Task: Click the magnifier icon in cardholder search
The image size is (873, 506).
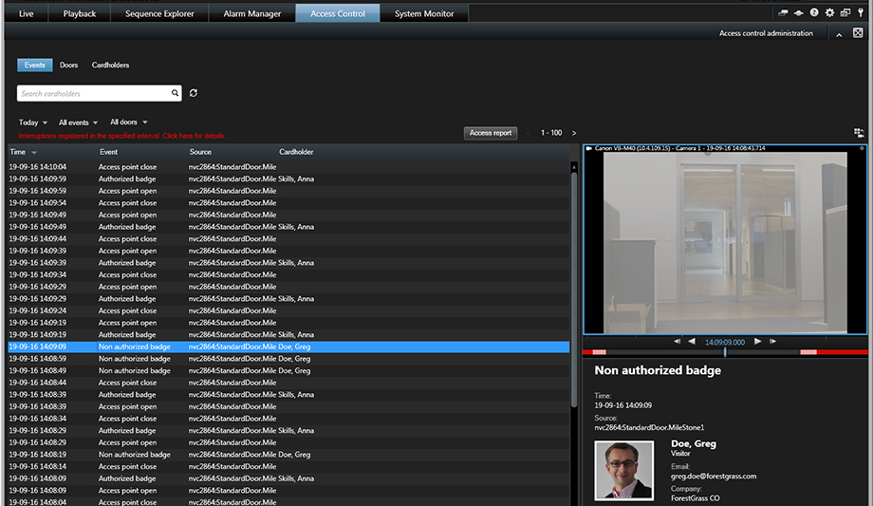Action: coord(175,93)
